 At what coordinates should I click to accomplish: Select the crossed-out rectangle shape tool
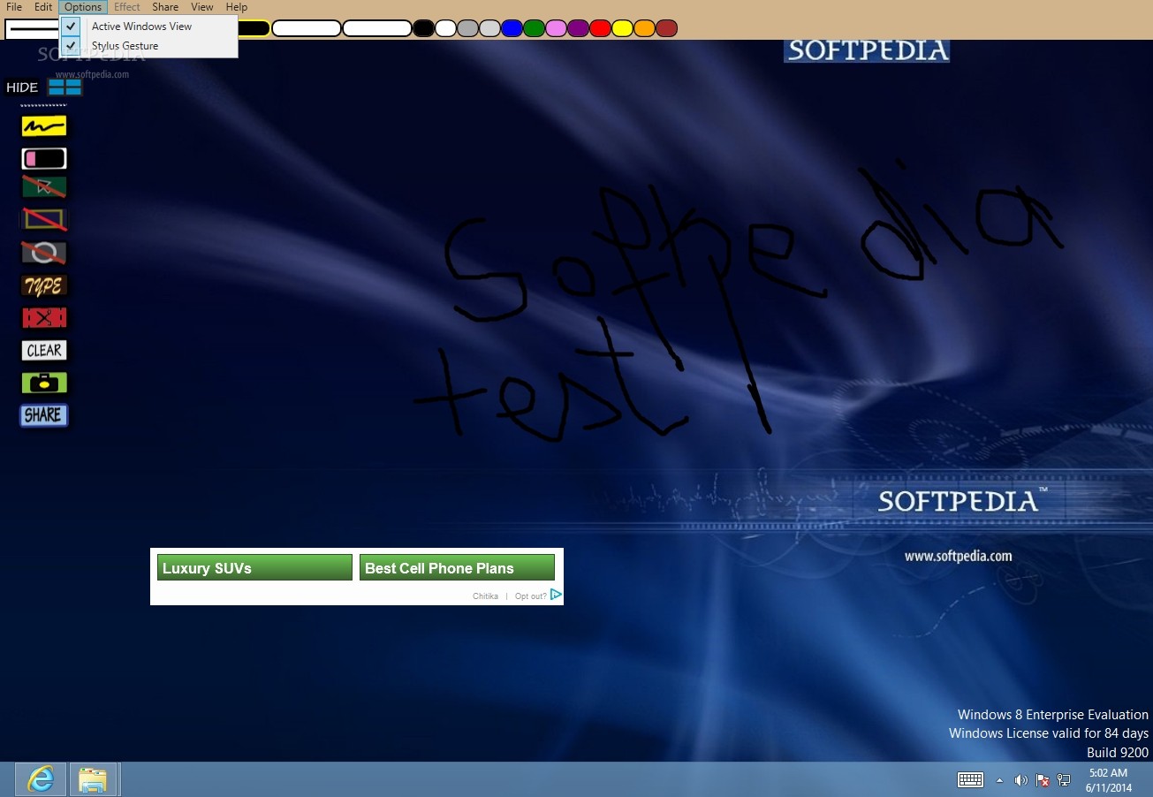point(44,219)
